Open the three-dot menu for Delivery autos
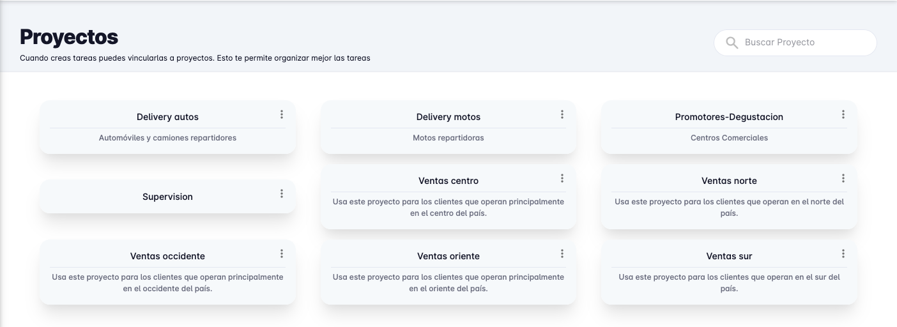The image size is (897, 327). tap(281, 114)
